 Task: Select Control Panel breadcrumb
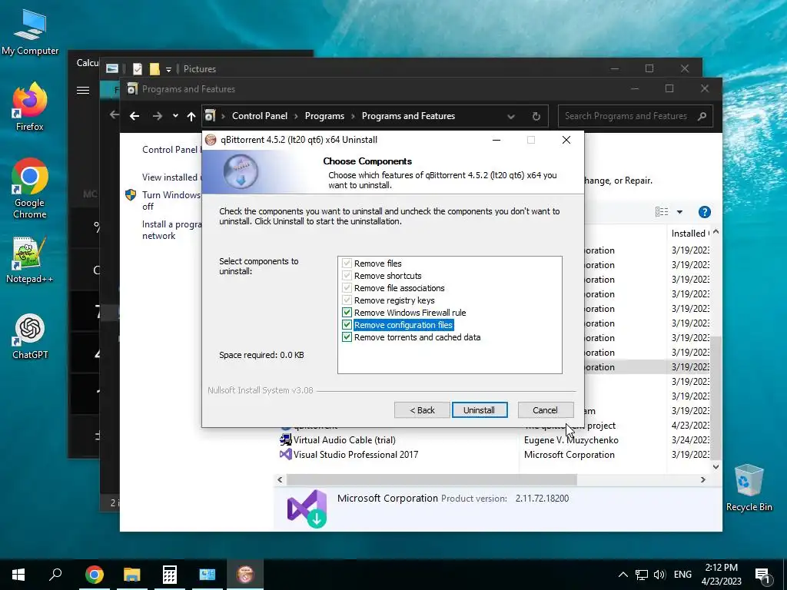pos(260,116)
